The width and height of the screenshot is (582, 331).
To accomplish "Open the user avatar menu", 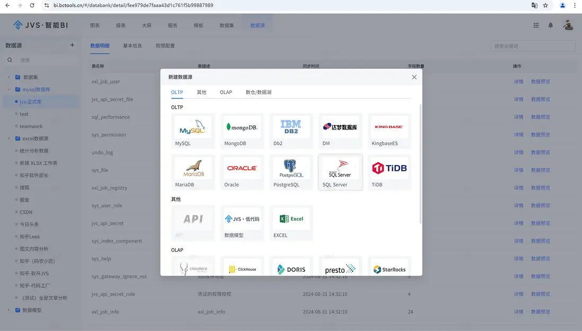I will pyautogui.click(x=568, y=25).
